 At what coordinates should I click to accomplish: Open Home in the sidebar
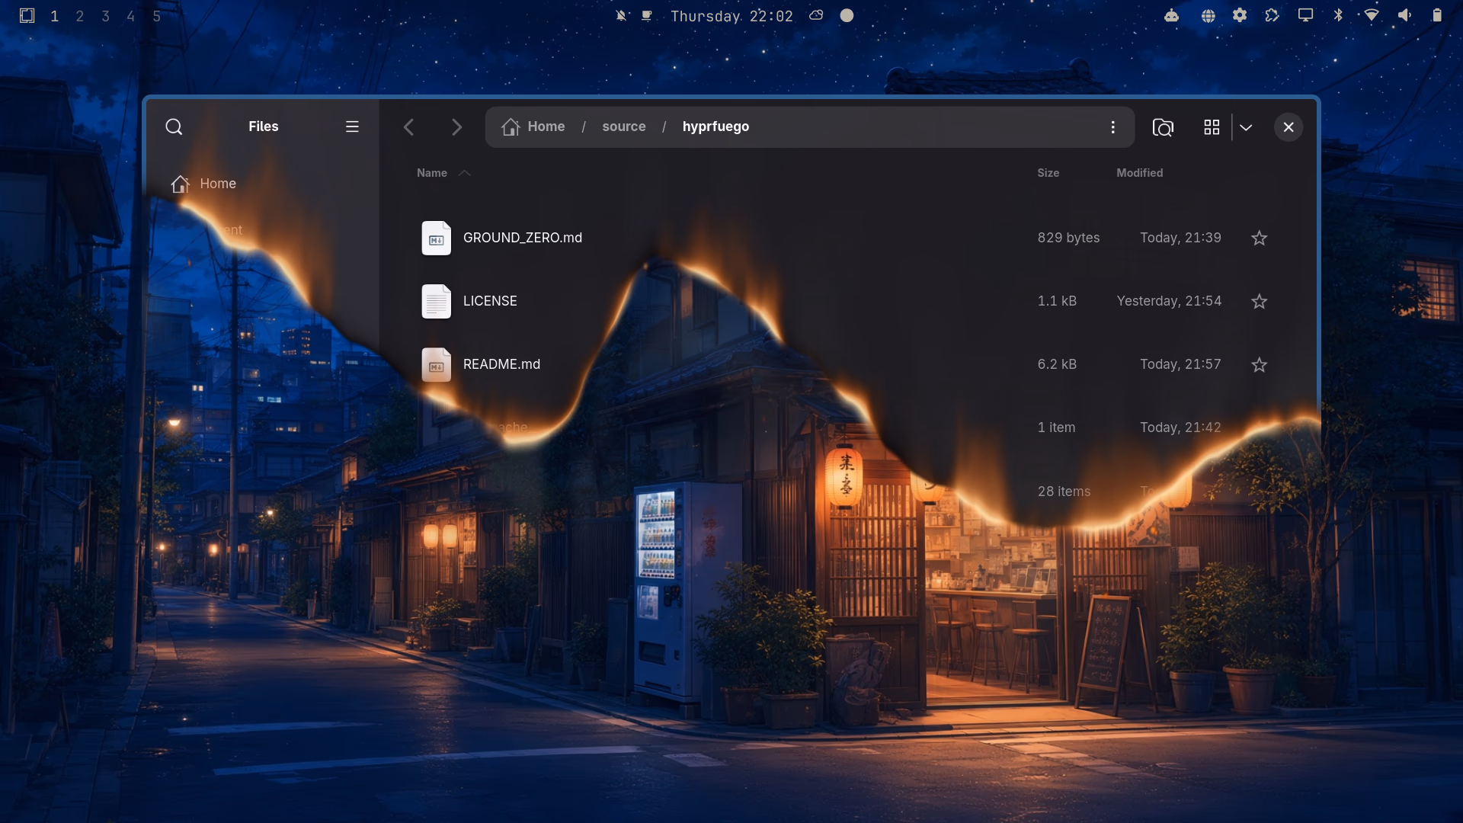tap(203, 184)
